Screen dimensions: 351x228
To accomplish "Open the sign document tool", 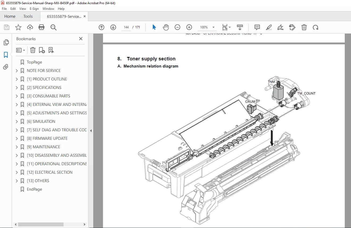I will click(x=280, y=27).
